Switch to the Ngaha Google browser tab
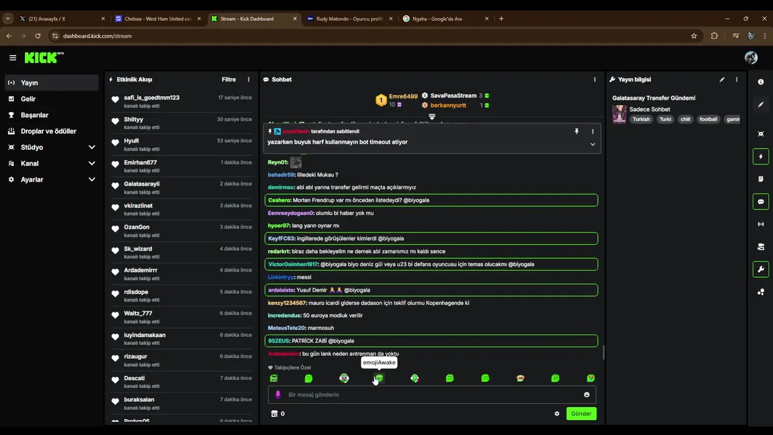773x435 pixels. coord(446,19)
